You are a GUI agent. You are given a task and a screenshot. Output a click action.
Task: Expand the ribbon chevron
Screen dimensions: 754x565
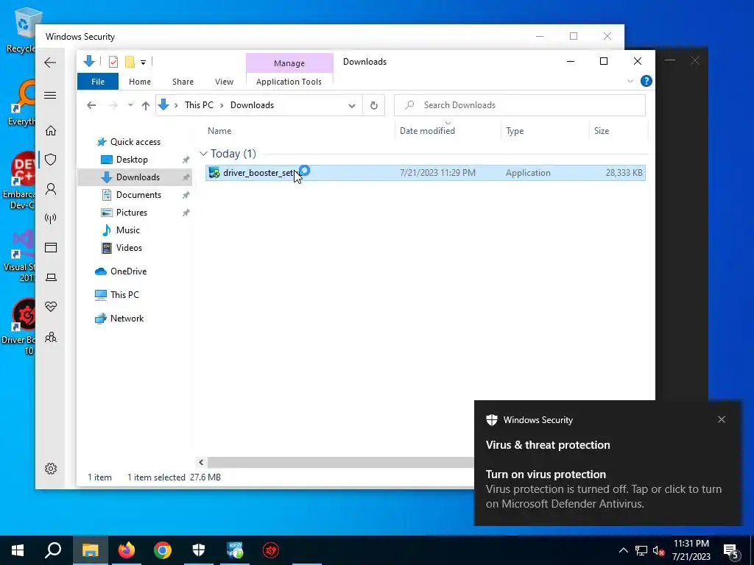630,81
